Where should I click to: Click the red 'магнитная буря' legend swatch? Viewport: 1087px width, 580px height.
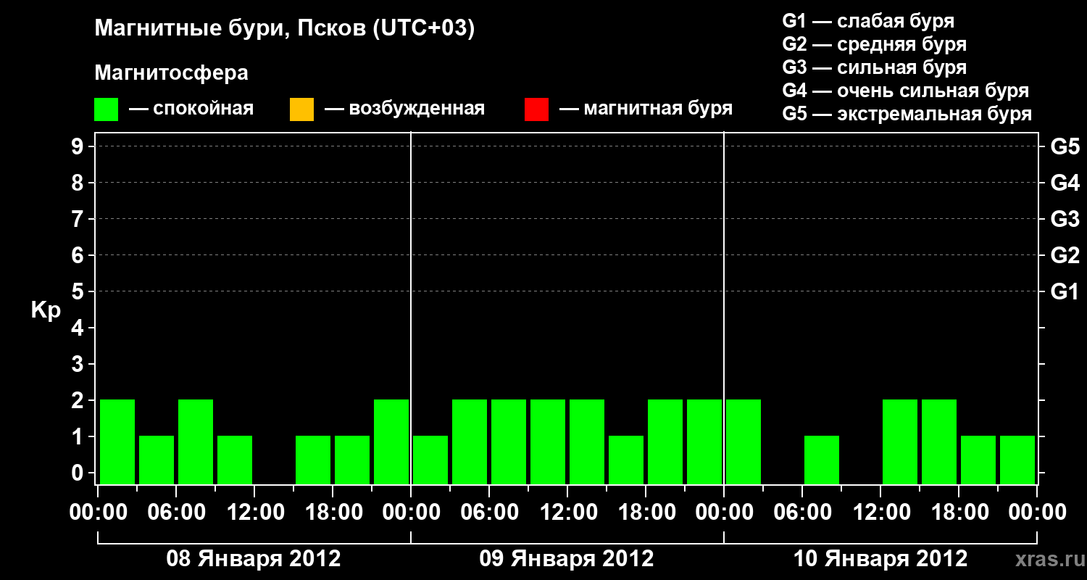536,109
